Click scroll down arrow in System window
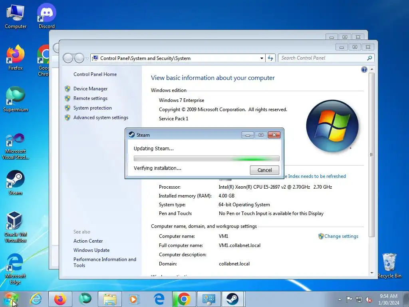409x307 pixels. tap(372, 273)
